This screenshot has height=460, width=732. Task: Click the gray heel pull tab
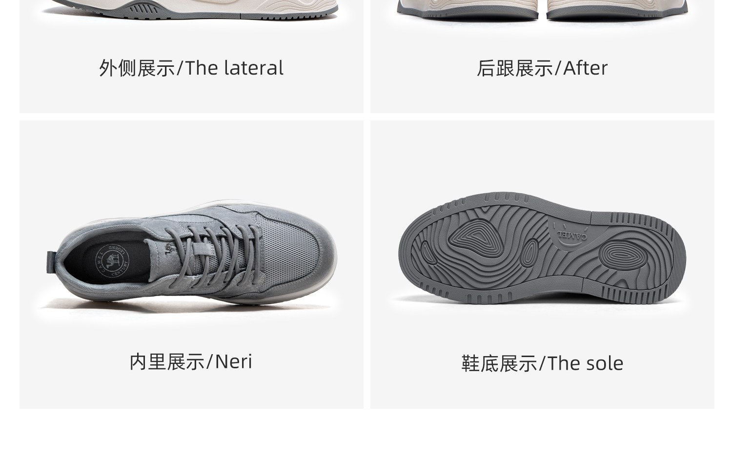[x=51, y=262]
